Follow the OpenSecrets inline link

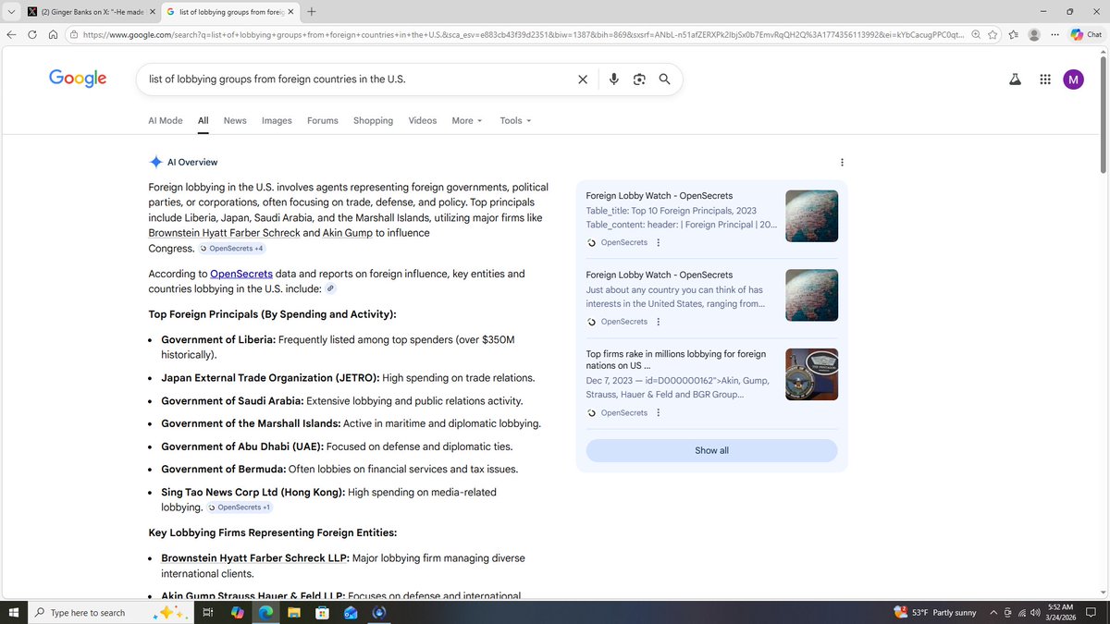click(x=241, y=274)
